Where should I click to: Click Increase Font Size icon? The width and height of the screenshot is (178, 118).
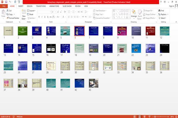pyautogui.click(x=58, y=12)
